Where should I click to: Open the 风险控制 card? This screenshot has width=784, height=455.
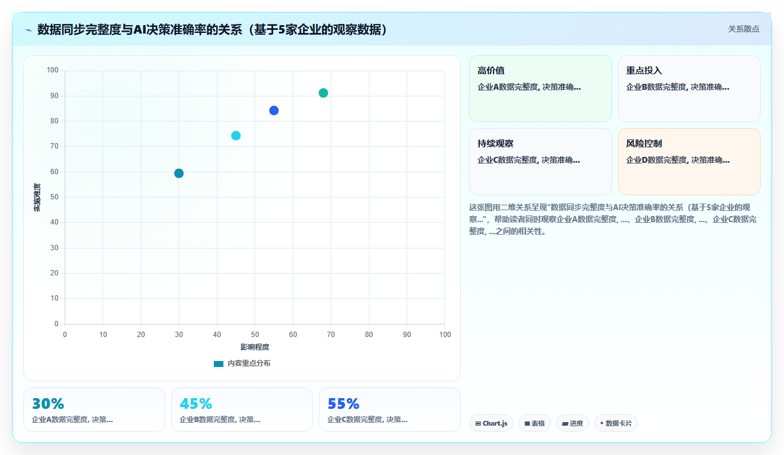click(689, 162)
